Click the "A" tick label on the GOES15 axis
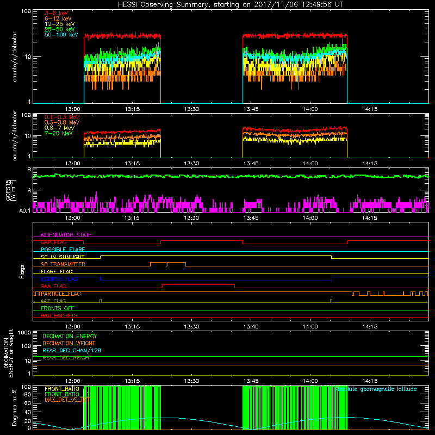Image resolution: width=435 pixels, height=435 pixels. (x=29, y=191)
